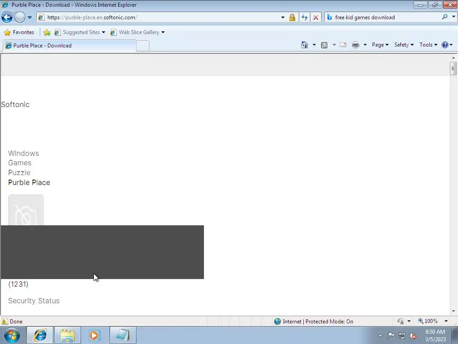Click the missing image placeholder thumbnail
The image size is (458, 344).
25,210
